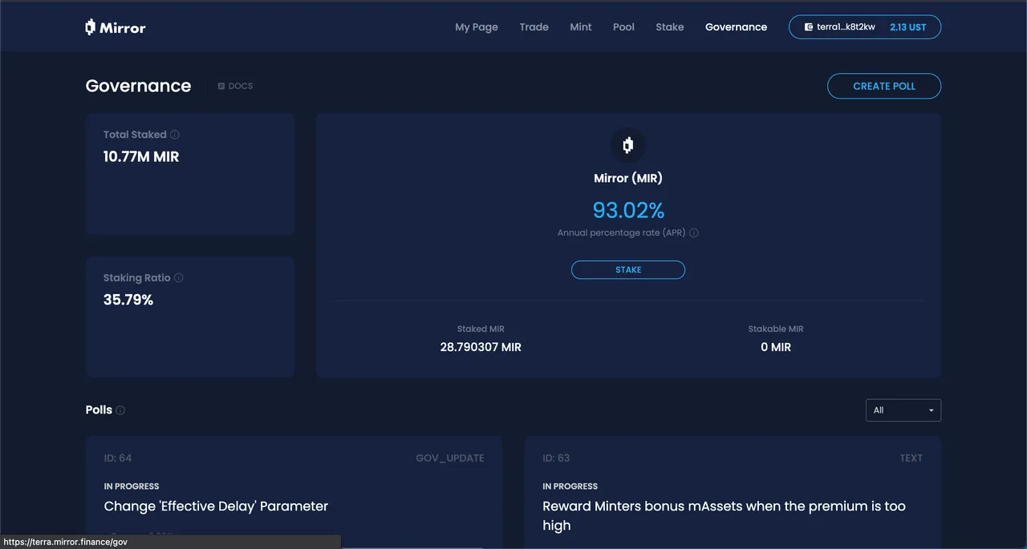Click the 10.77M MIR total staked value
1027x549 pixels.
141,157
